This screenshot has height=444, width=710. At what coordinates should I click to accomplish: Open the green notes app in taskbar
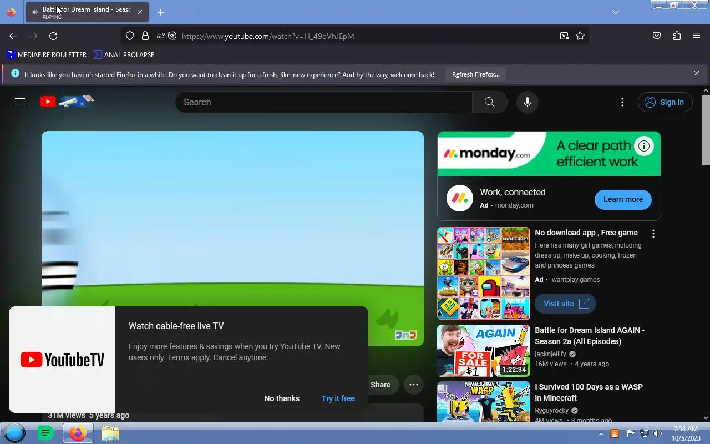46,433
